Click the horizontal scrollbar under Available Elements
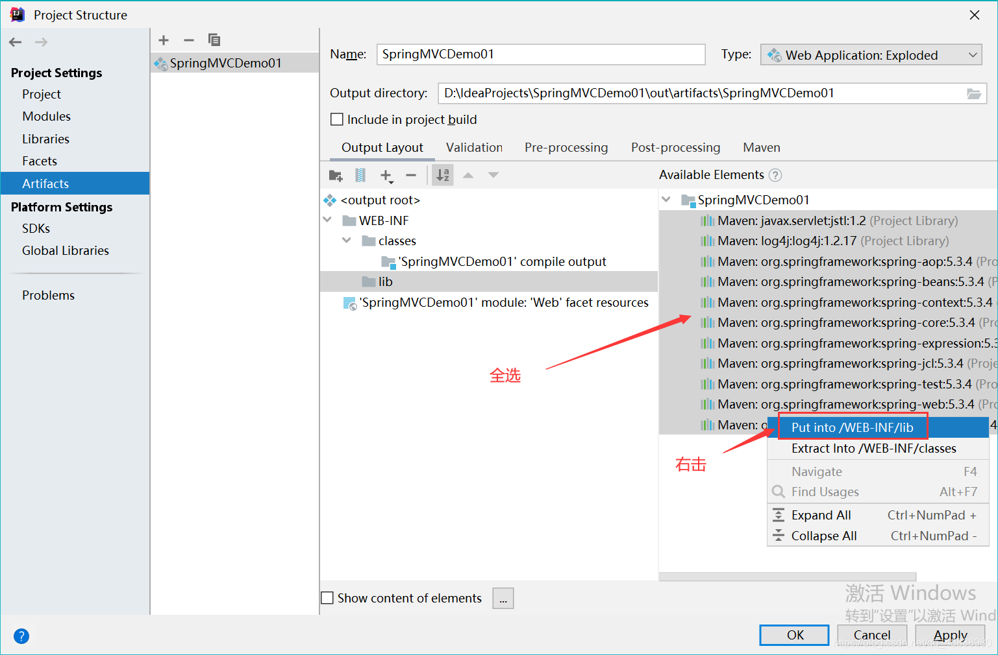 coord(788,577)
